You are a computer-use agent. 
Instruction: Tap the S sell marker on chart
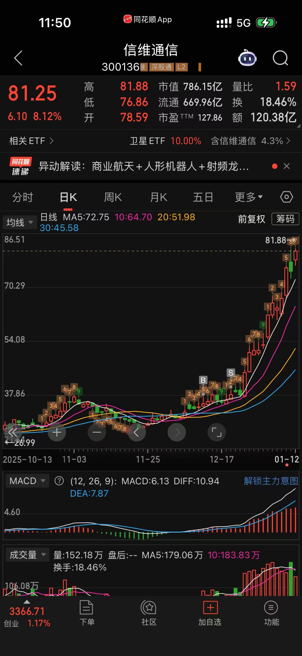pyautogui.click(x=231, y=373)
